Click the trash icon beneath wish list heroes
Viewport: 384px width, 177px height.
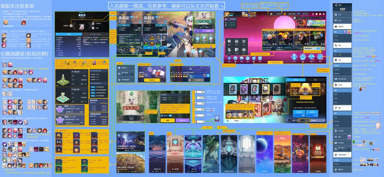[x=228, y=121]
